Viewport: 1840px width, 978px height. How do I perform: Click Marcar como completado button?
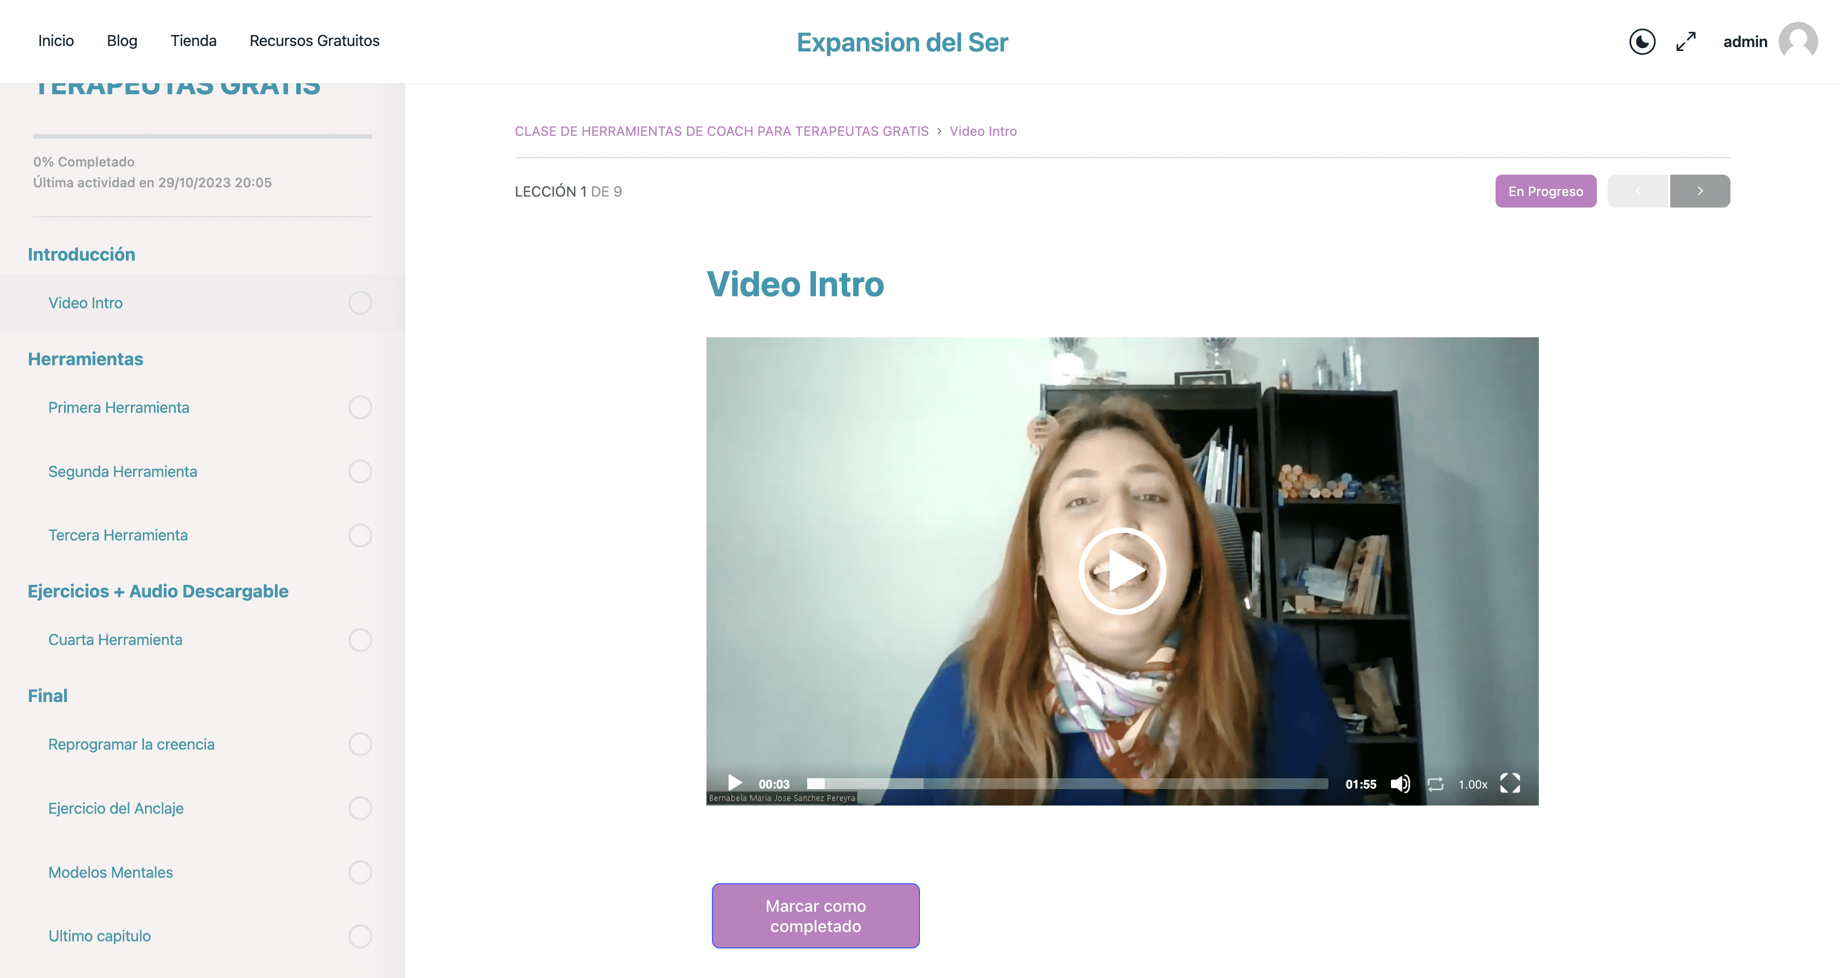(x=815, y=916)
